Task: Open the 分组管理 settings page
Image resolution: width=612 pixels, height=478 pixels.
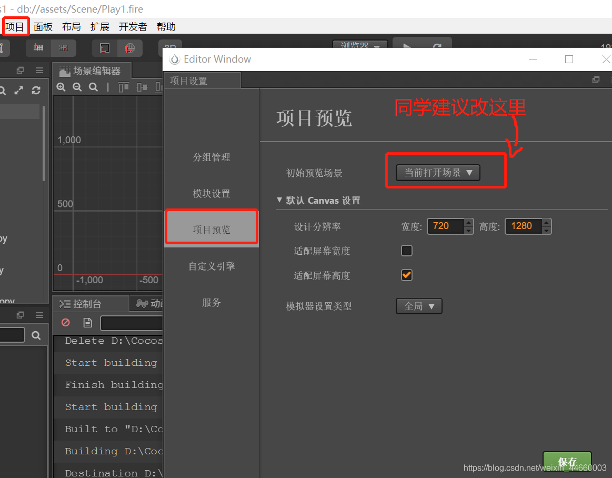Action: click(212, 157)
